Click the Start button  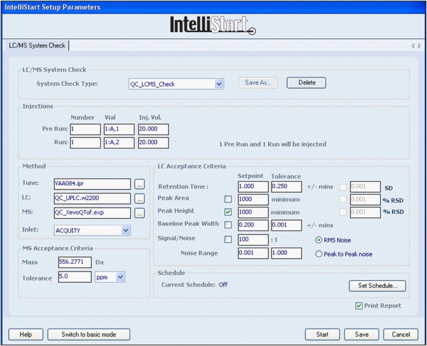tap(322, 335)
